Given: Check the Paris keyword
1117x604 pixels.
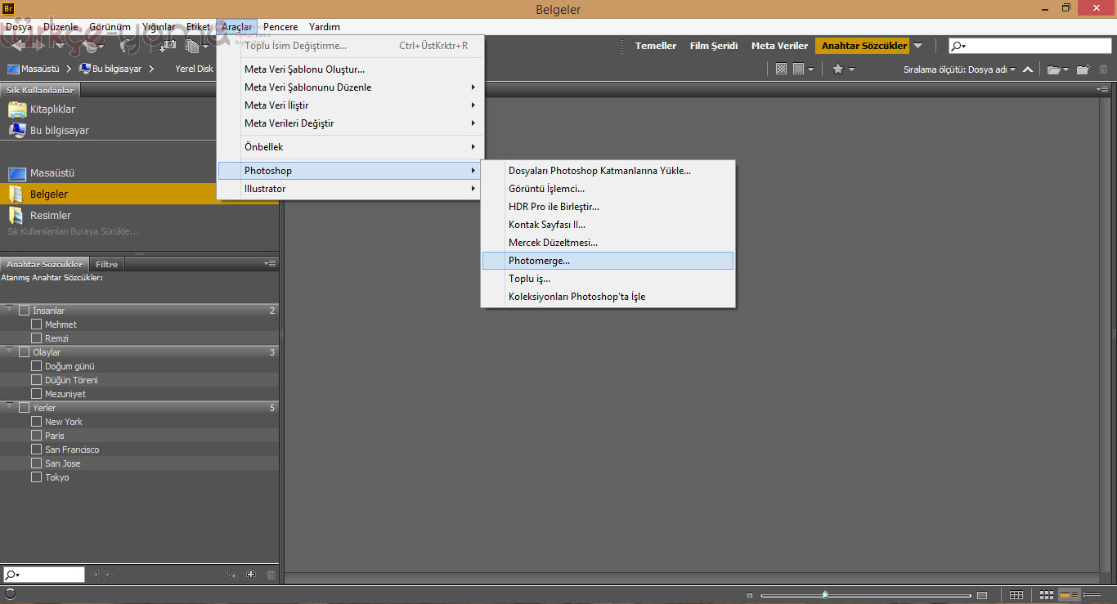Looking at the screenshot, I should tap(36, 436).
